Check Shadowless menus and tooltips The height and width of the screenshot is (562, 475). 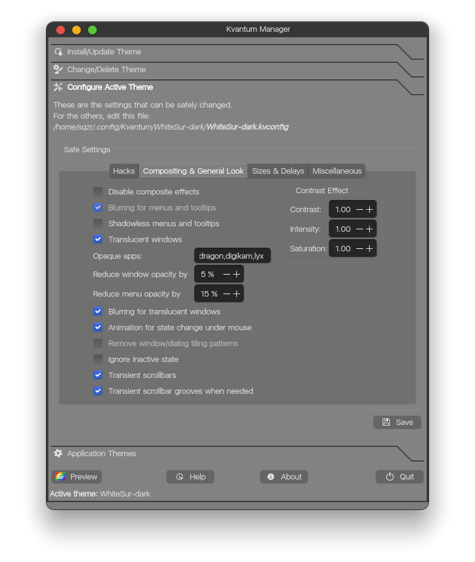click(x=98, y=223)
